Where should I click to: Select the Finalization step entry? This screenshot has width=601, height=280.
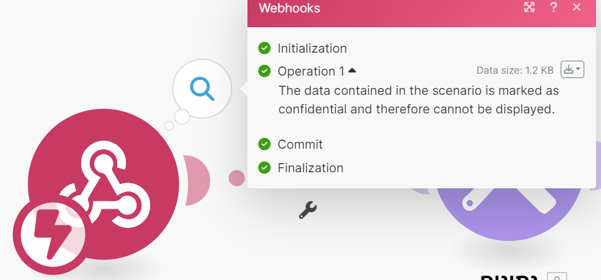[310, 168]
